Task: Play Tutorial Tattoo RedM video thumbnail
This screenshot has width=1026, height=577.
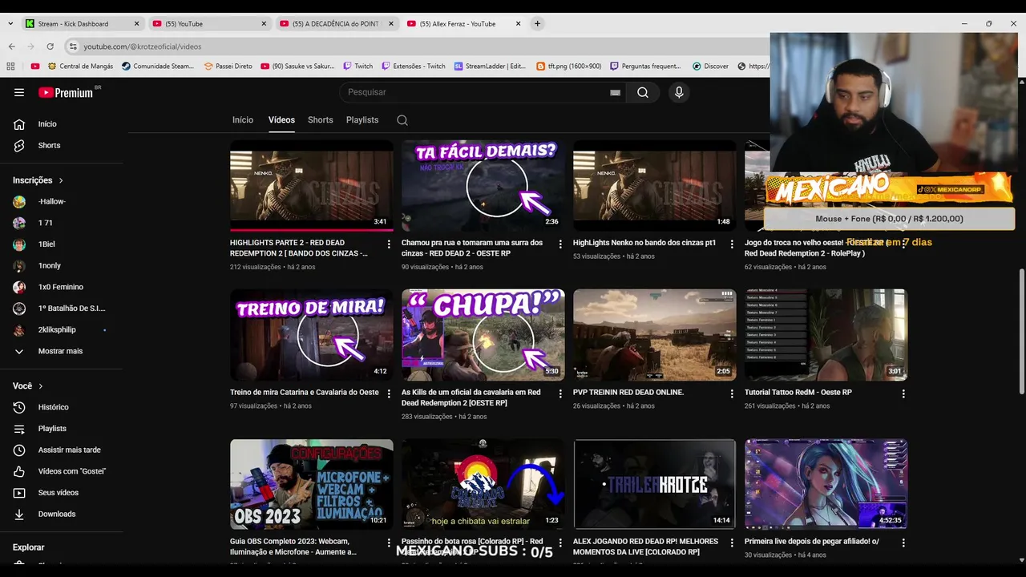Action: point(826,335)
